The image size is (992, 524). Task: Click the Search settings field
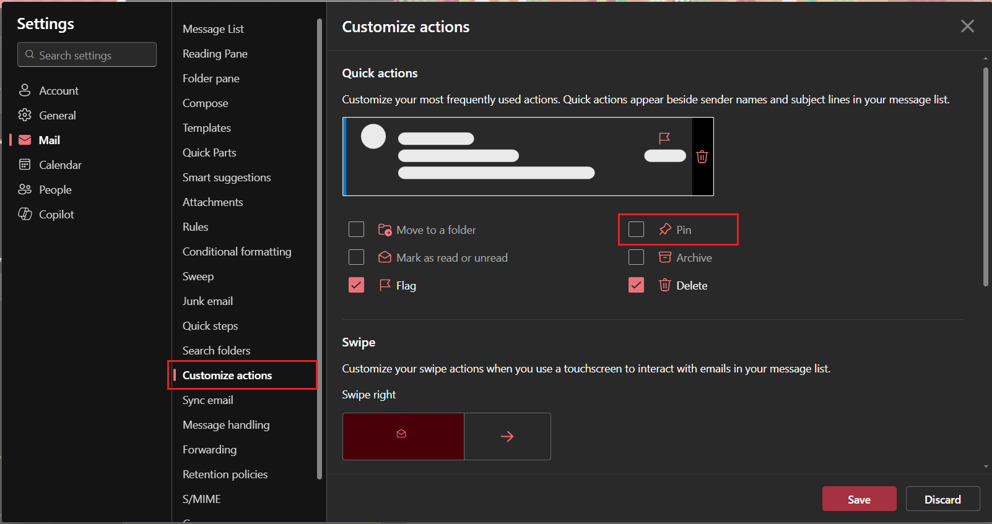(x=87, y=54)
